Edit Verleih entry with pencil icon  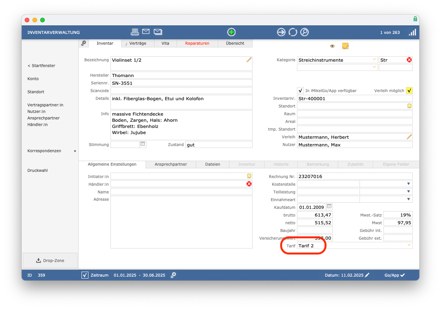pyautogui.click(x=409, y=137)
